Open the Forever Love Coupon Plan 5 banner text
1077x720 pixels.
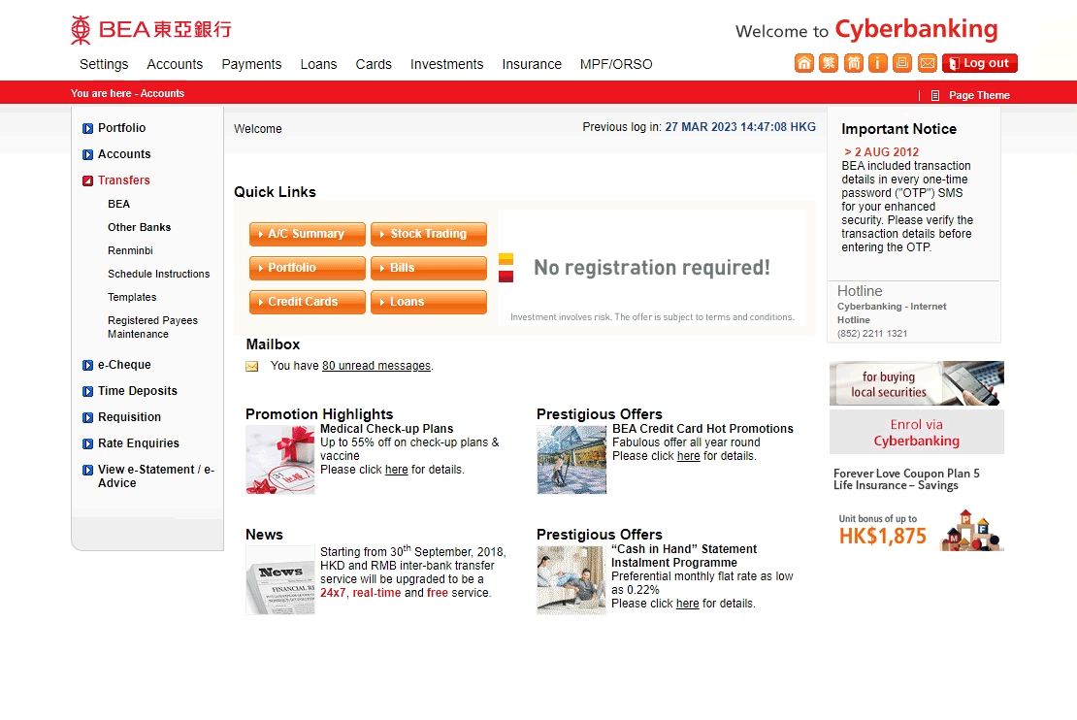[906, 479]
